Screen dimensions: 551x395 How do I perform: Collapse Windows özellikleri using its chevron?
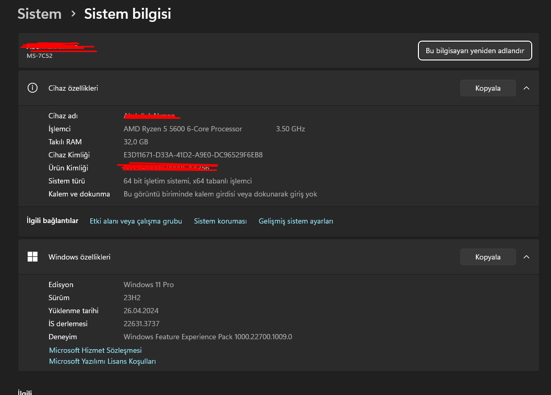click(x=526, y=257)
